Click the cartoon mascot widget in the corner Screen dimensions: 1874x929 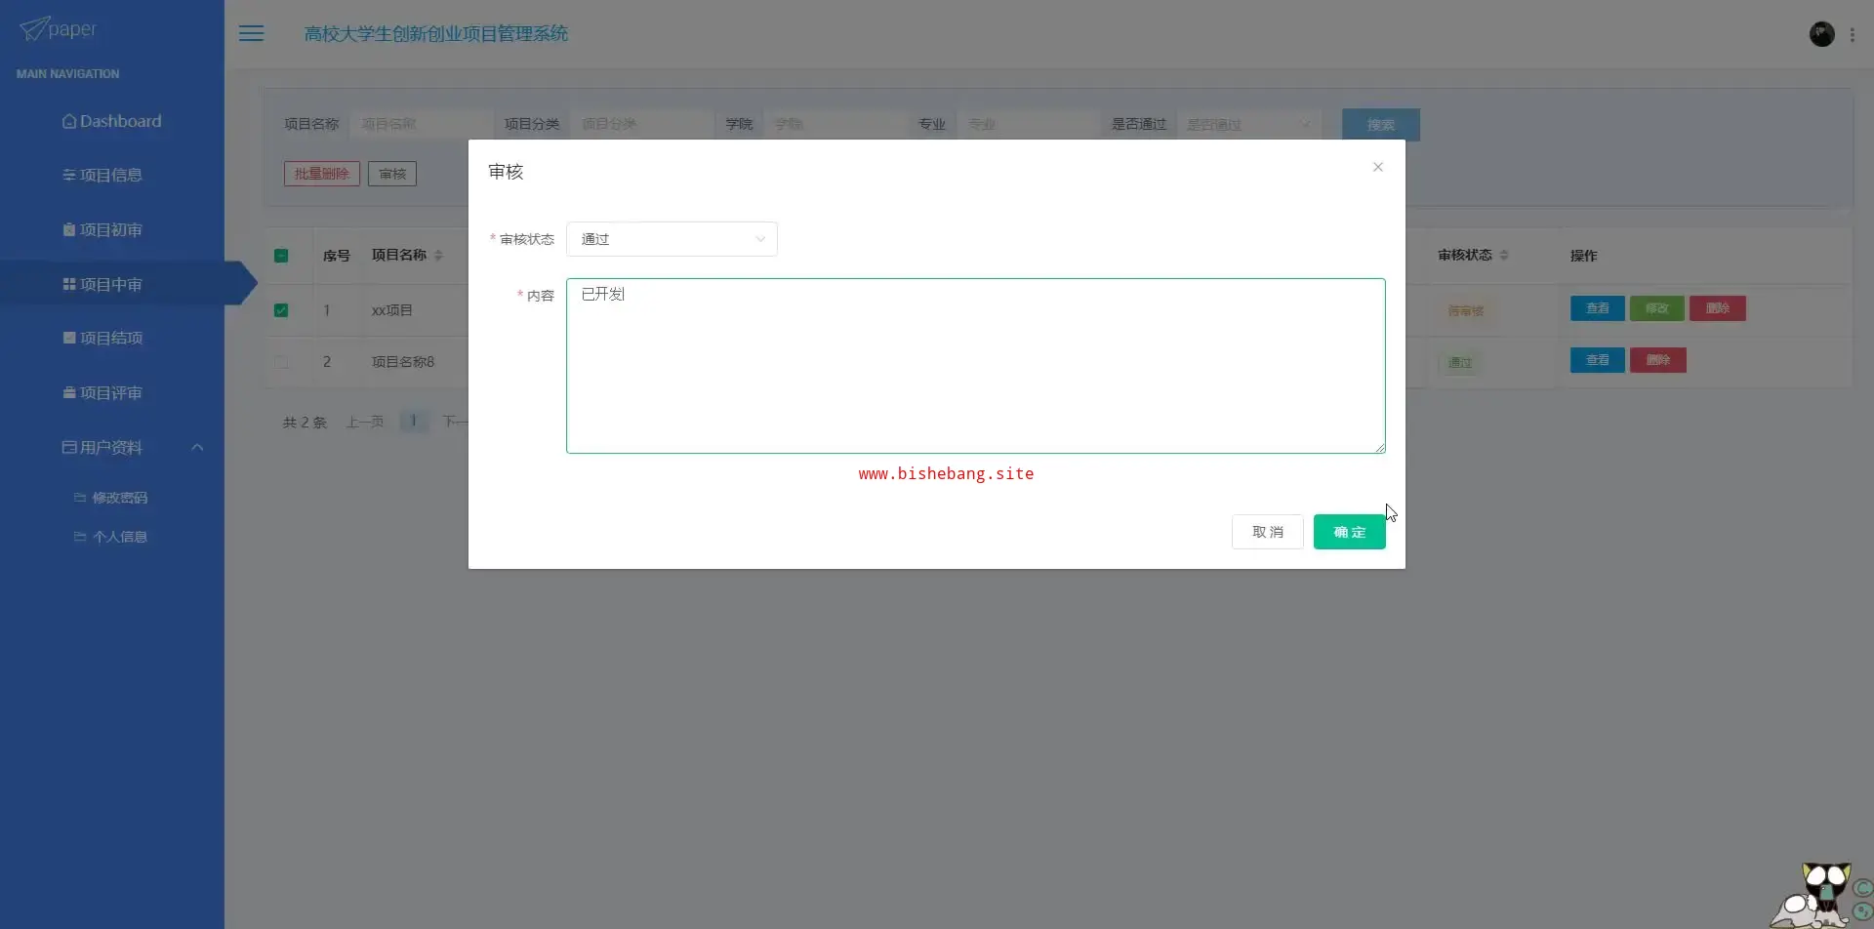(x=1821, y=894)
